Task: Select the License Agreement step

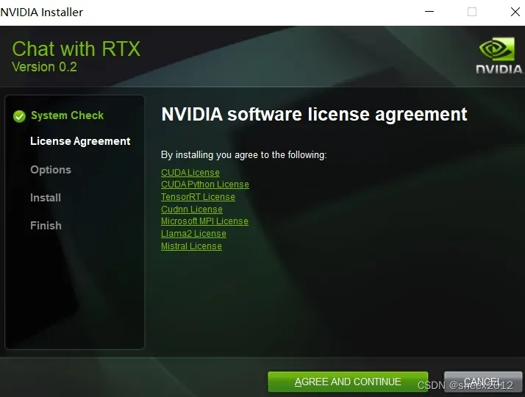Action: [x=80, y=141]
